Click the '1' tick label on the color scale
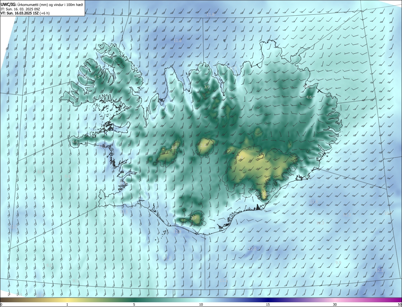 tap(67, 304)
